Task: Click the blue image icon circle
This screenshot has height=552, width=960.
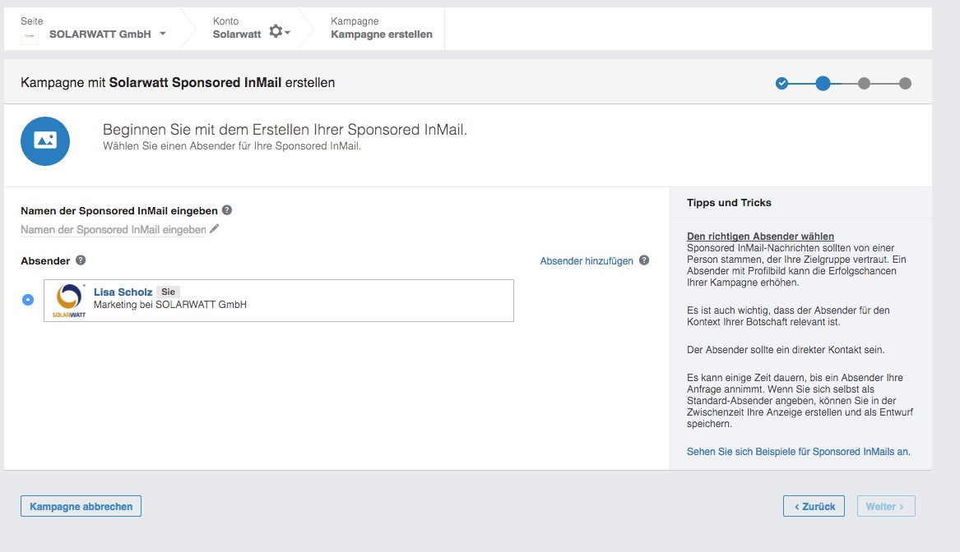Action: pyautogui.click(x=45, y=141)
